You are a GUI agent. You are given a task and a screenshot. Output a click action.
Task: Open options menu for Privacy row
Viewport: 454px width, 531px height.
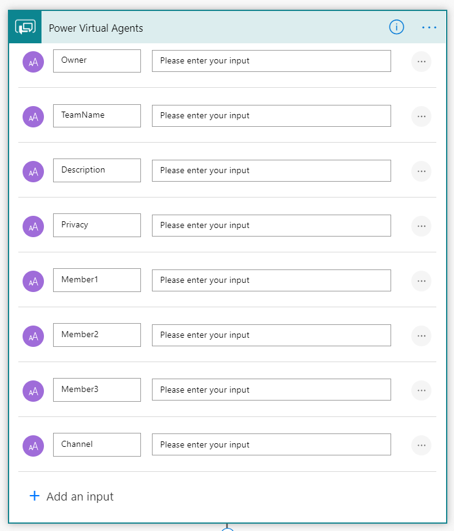pos(421,226)
